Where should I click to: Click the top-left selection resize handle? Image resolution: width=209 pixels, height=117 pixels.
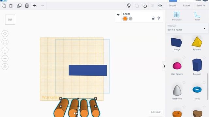pyautogui.click(x=60, y=98)
